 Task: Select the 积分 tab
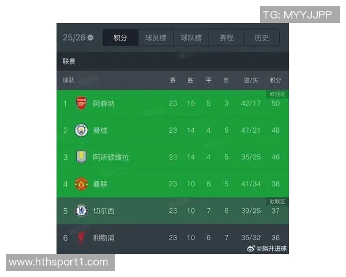[x=121, y=38]
